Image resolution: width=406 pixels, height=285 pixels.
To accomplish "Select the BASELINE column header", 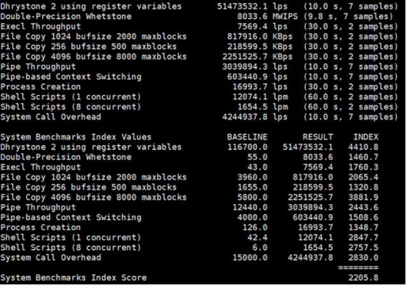I will [x=247, y=136].
